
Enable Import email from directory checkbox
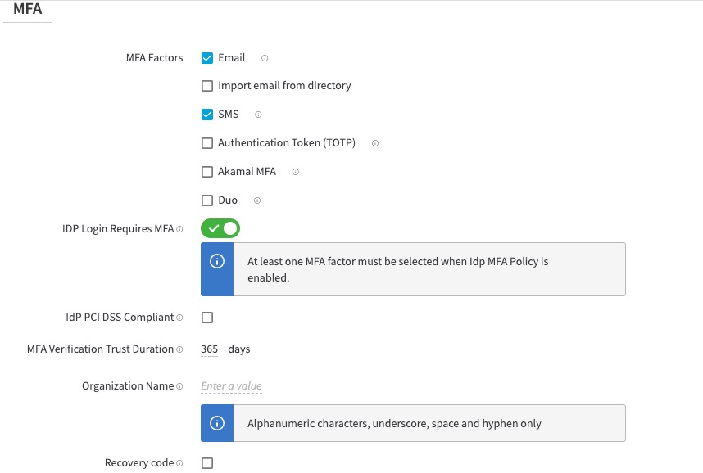pos(207,86)
